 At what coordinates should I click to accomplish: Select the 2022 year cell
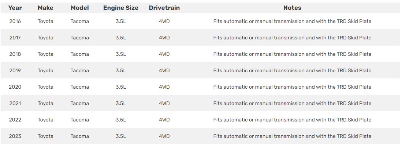click(x=15, y=120)
